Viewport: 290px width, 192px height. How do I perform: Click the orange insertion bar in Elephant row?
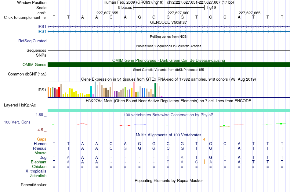coord(204,162)
